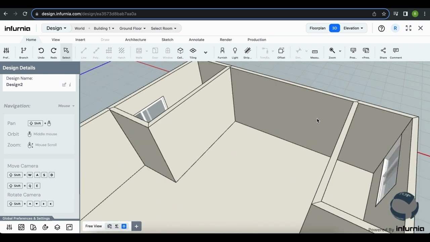Open the Tiling tool
Image resolution: width=430 pixels, height=242 pixels.
[193, 53]
